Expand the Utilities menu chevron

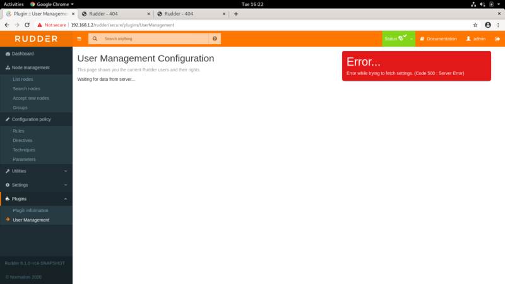click(x=66, y=171)
